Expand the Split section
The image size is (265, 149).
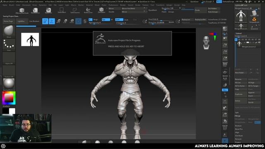[x=237, y=113]
